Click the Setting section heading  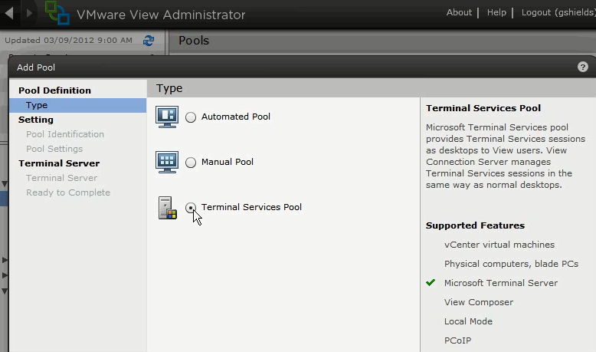(x=36, y=120)
